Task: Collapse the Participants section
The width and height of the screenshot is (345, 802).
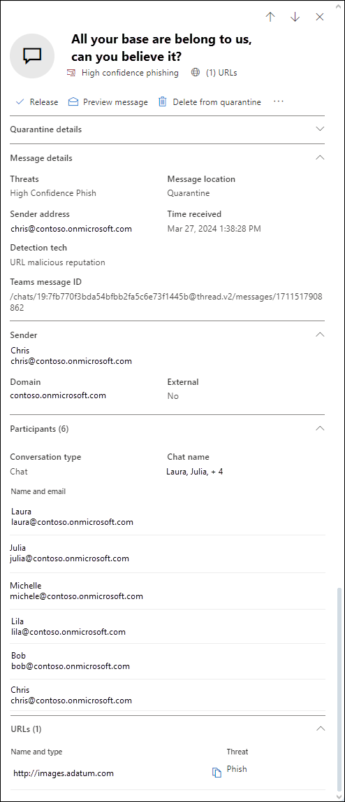Action: tap(320, 428)
